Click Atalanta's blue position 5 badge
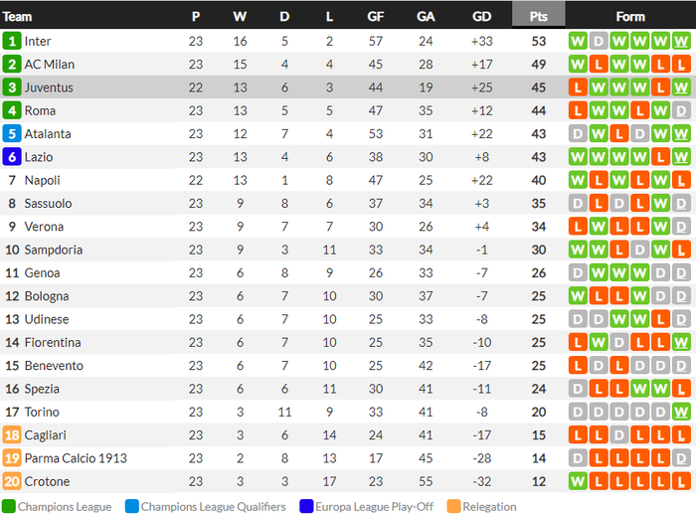The image size is (696, 514). tap(12, 133)
